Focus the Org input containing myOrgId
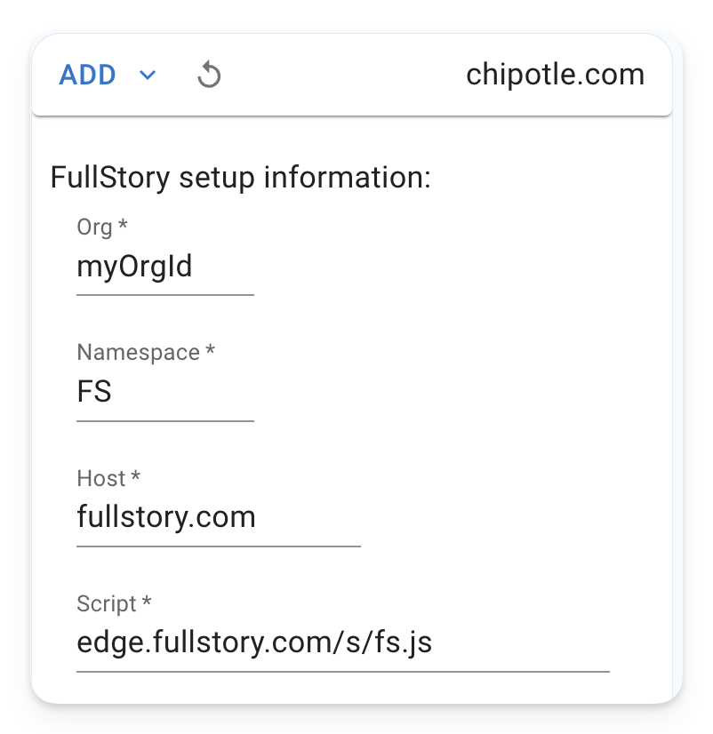Image resolution: width=713 pixels, height=734 pixels. click(165, 267)
